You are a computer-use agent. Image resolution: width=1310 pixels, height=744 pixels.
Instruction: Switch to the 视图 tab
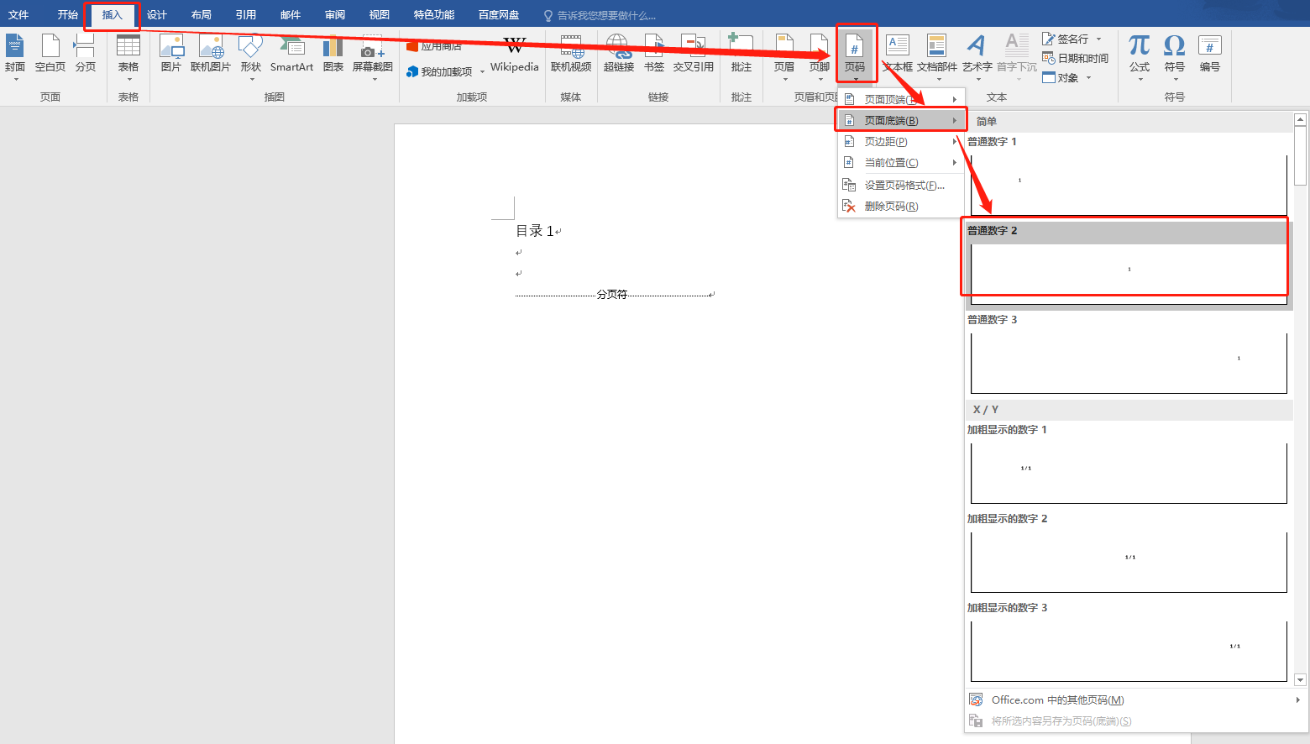click(380, 14)
